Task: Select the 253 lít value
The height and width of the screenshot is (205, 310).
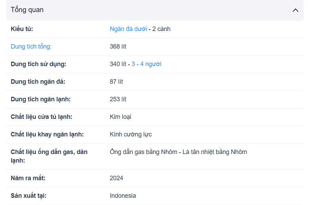Action: pyautogui.click(x=118, y=99)
